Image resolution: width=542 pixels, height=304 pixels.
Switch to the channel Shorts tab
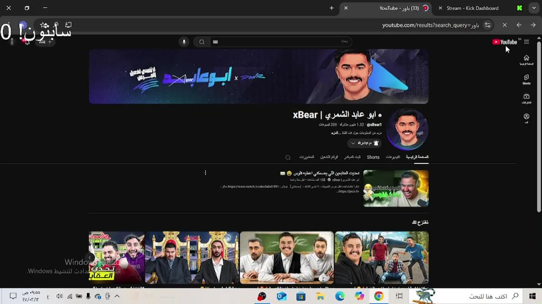tap(373, 157)
